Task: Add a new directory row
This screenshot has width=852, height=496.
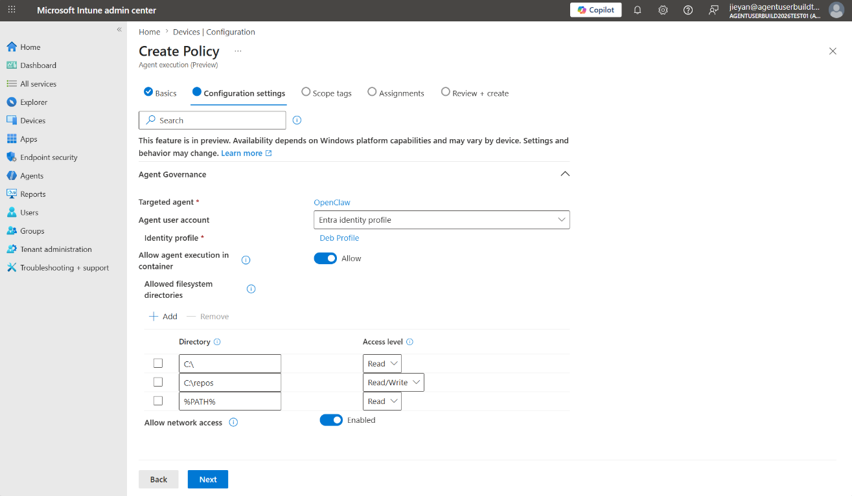Action: (163, 317)
